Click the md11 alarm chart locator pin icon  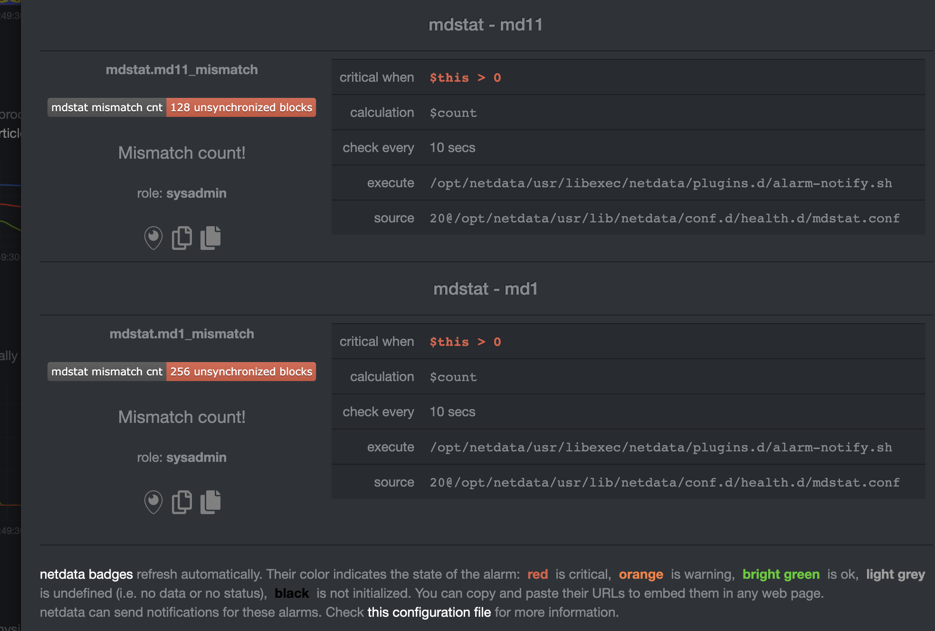tap(153, 238)
